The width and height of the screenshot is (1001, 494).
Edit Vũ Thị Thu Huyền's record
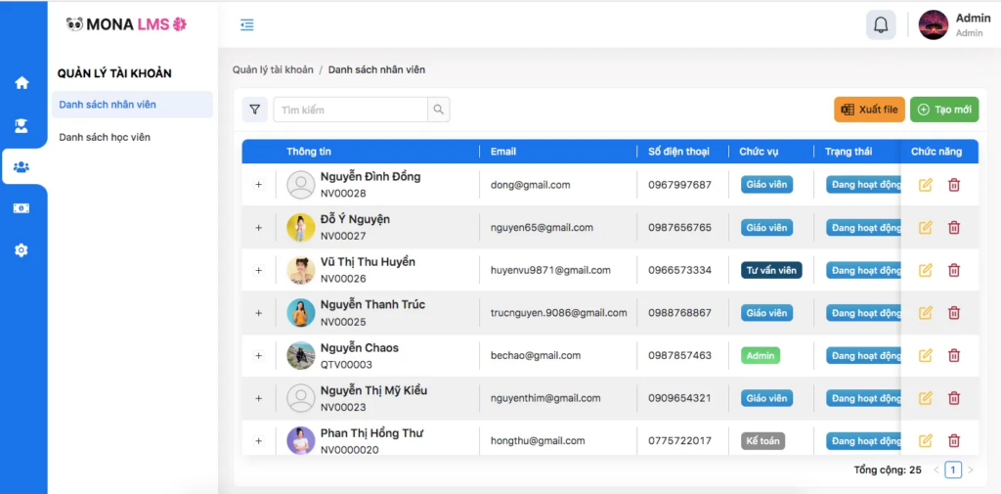click(x=925, y=270)
